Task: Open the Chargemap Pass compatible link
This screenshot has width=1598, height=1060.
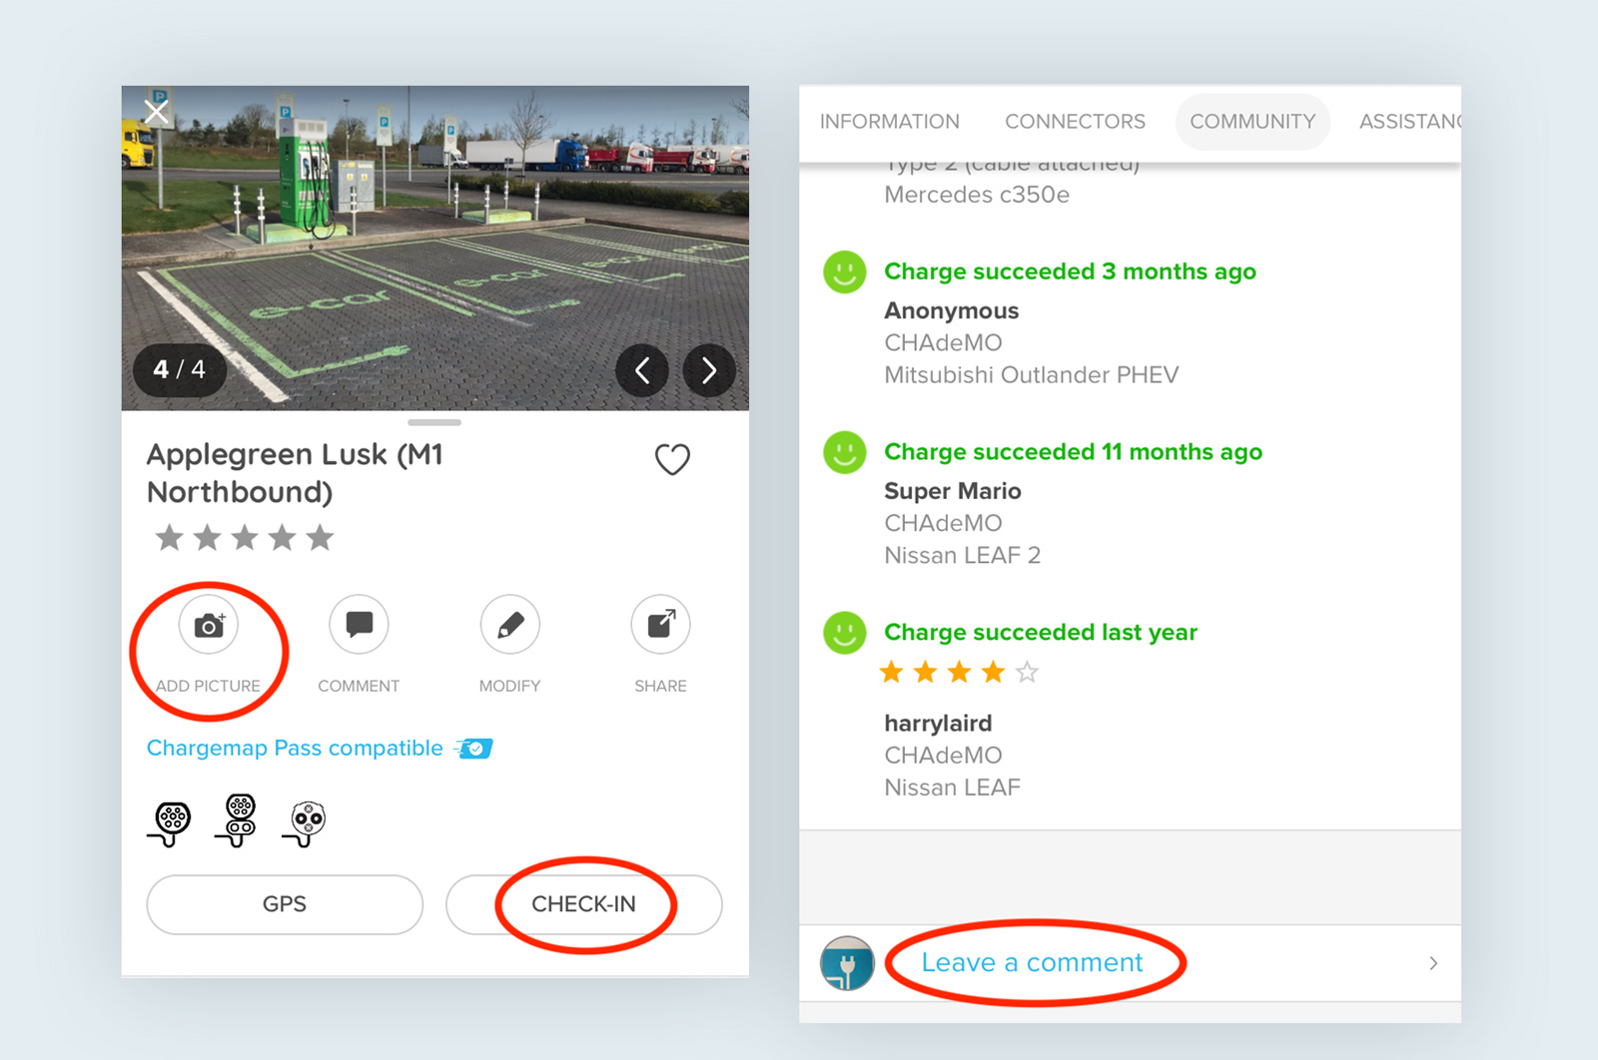Action: pos(295,748)
